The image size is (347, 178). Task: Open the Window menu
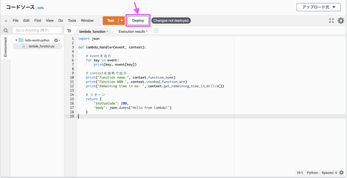(87, 21)
